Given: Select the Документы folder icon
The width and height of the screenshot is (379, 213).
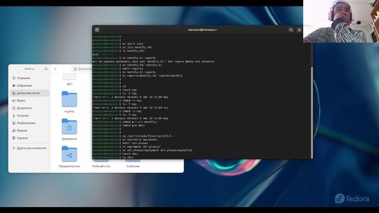Looking at the screenshot, I should 69,127.
